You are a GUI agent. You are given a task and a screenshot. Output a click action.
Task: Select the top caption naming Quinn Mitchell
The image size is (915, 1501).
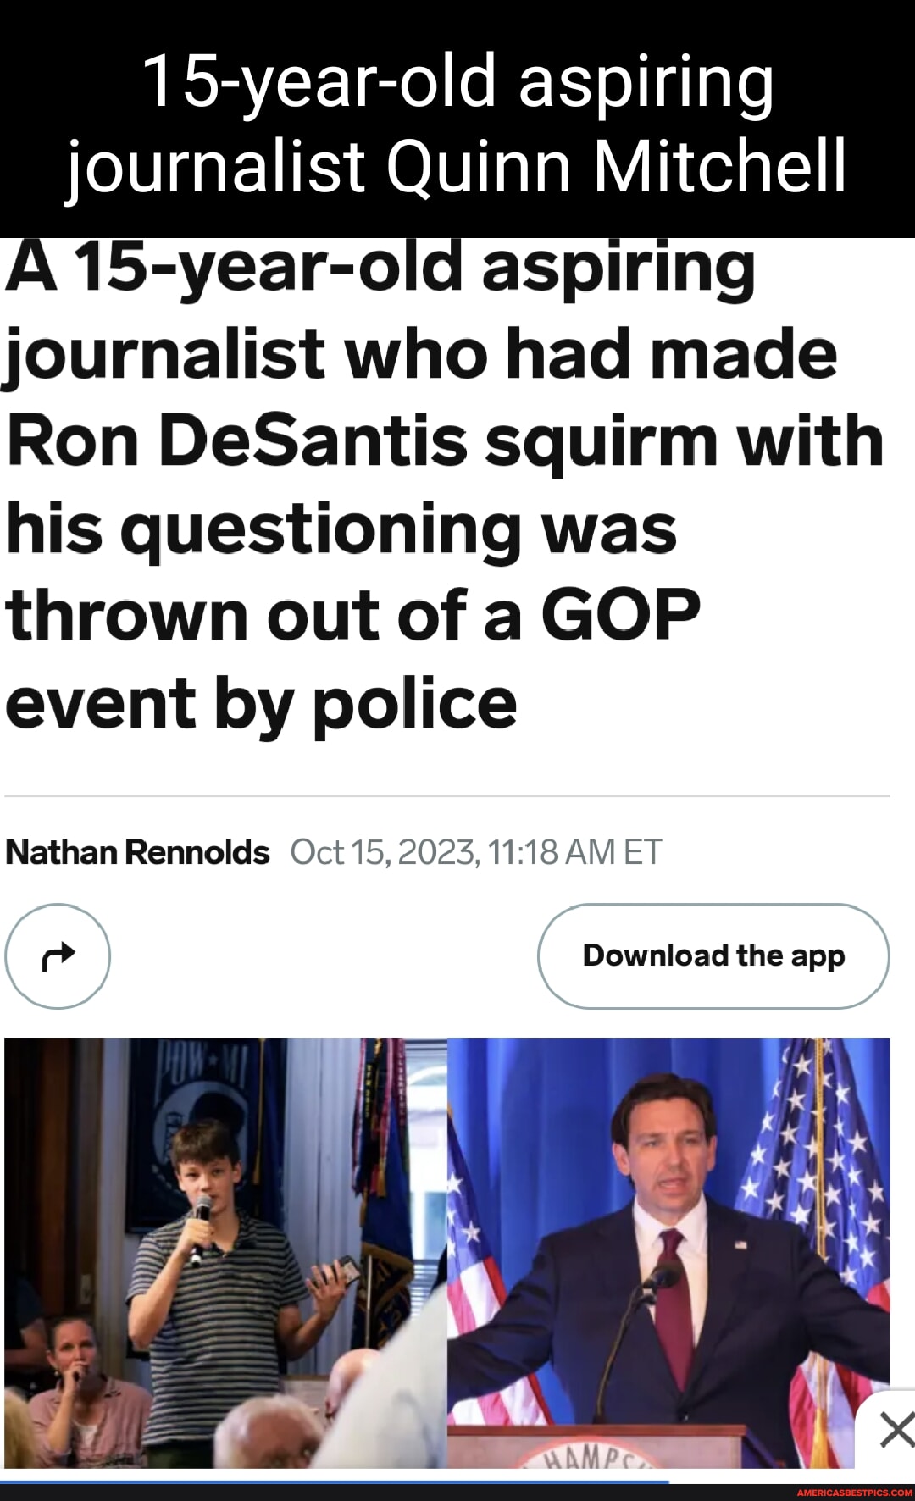pyautogui.click(x=457, y=123)
